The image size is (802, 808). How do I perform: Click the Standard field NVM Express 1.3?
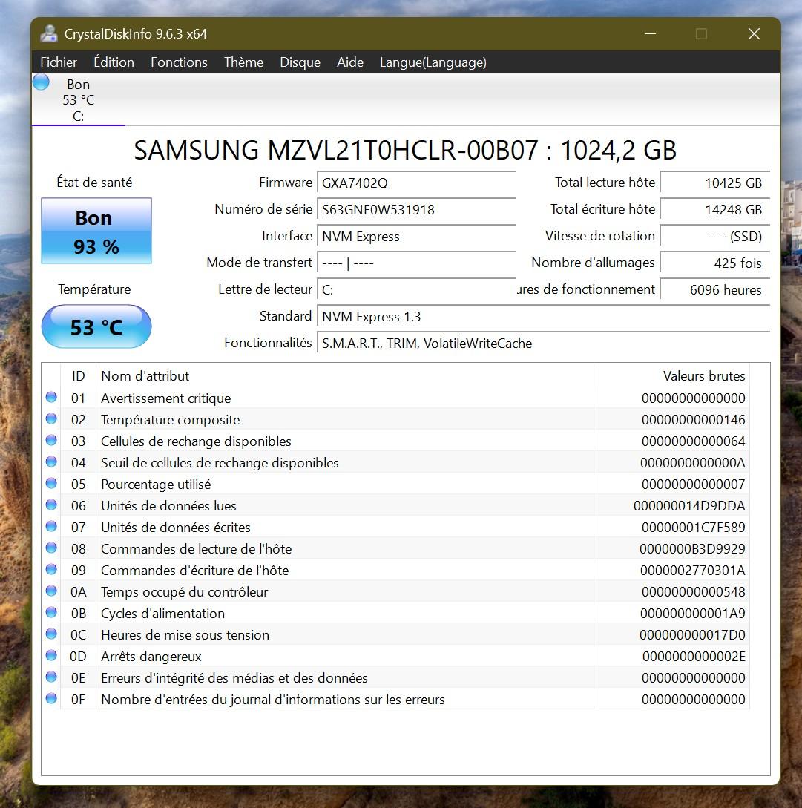click(x=543, y=317)
